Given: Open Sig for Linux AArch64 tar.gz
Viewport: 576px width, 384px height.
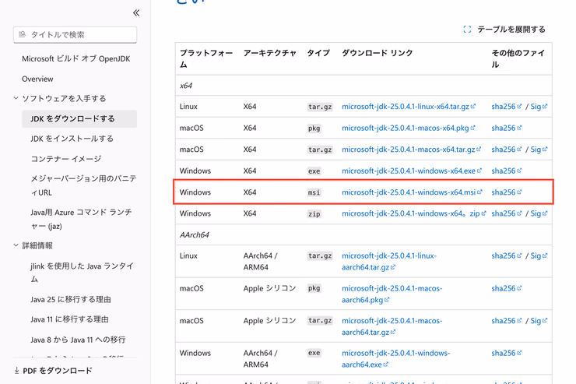Looking at the screenshot, I should [x=539, y=255].
